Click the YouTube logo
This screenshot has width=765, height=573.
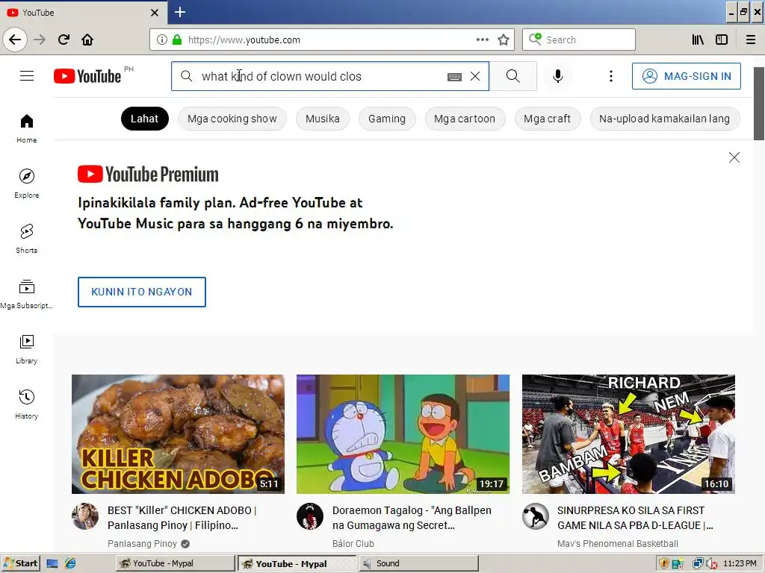click(87, 76)
